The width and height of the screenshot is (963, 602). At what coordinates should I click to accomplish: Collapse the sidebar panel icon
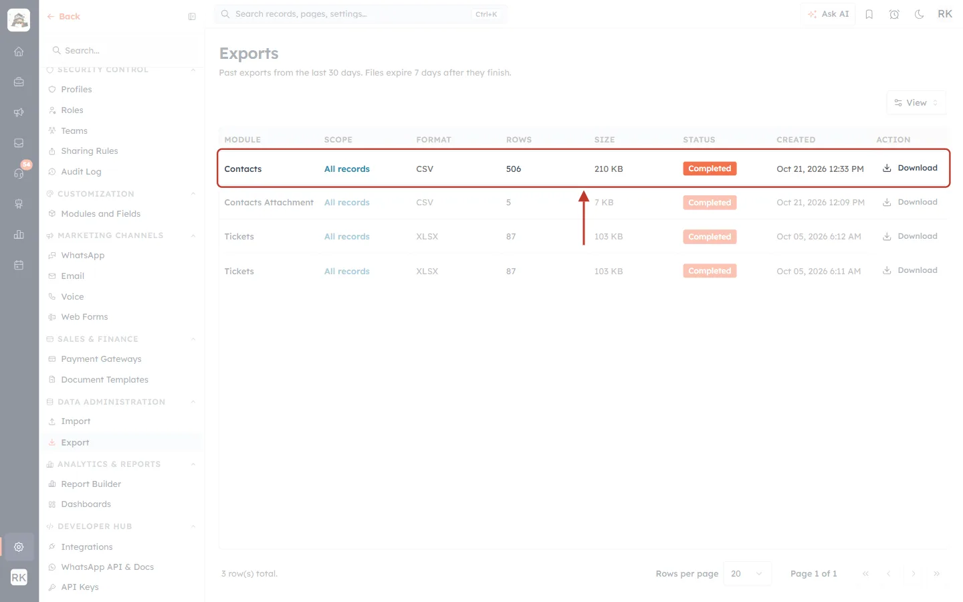pos(192,17)
